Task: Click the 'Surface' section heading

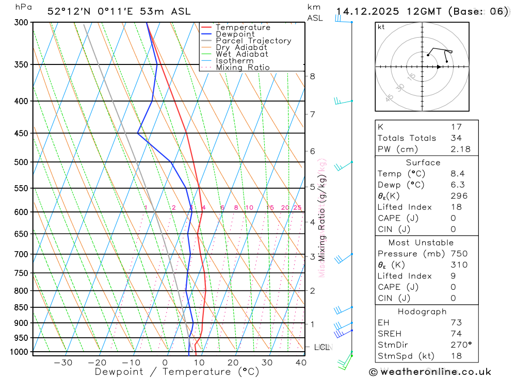Action: [x=423, y=162]
